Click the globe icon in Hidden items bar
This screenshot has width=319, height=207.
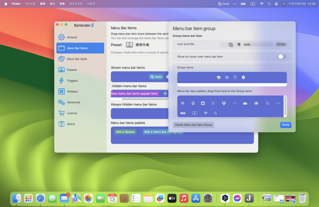click(165, 94)
